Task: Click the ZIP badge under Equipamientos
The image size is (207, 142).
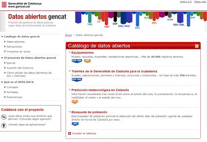Action: click(x=87, y=61)
